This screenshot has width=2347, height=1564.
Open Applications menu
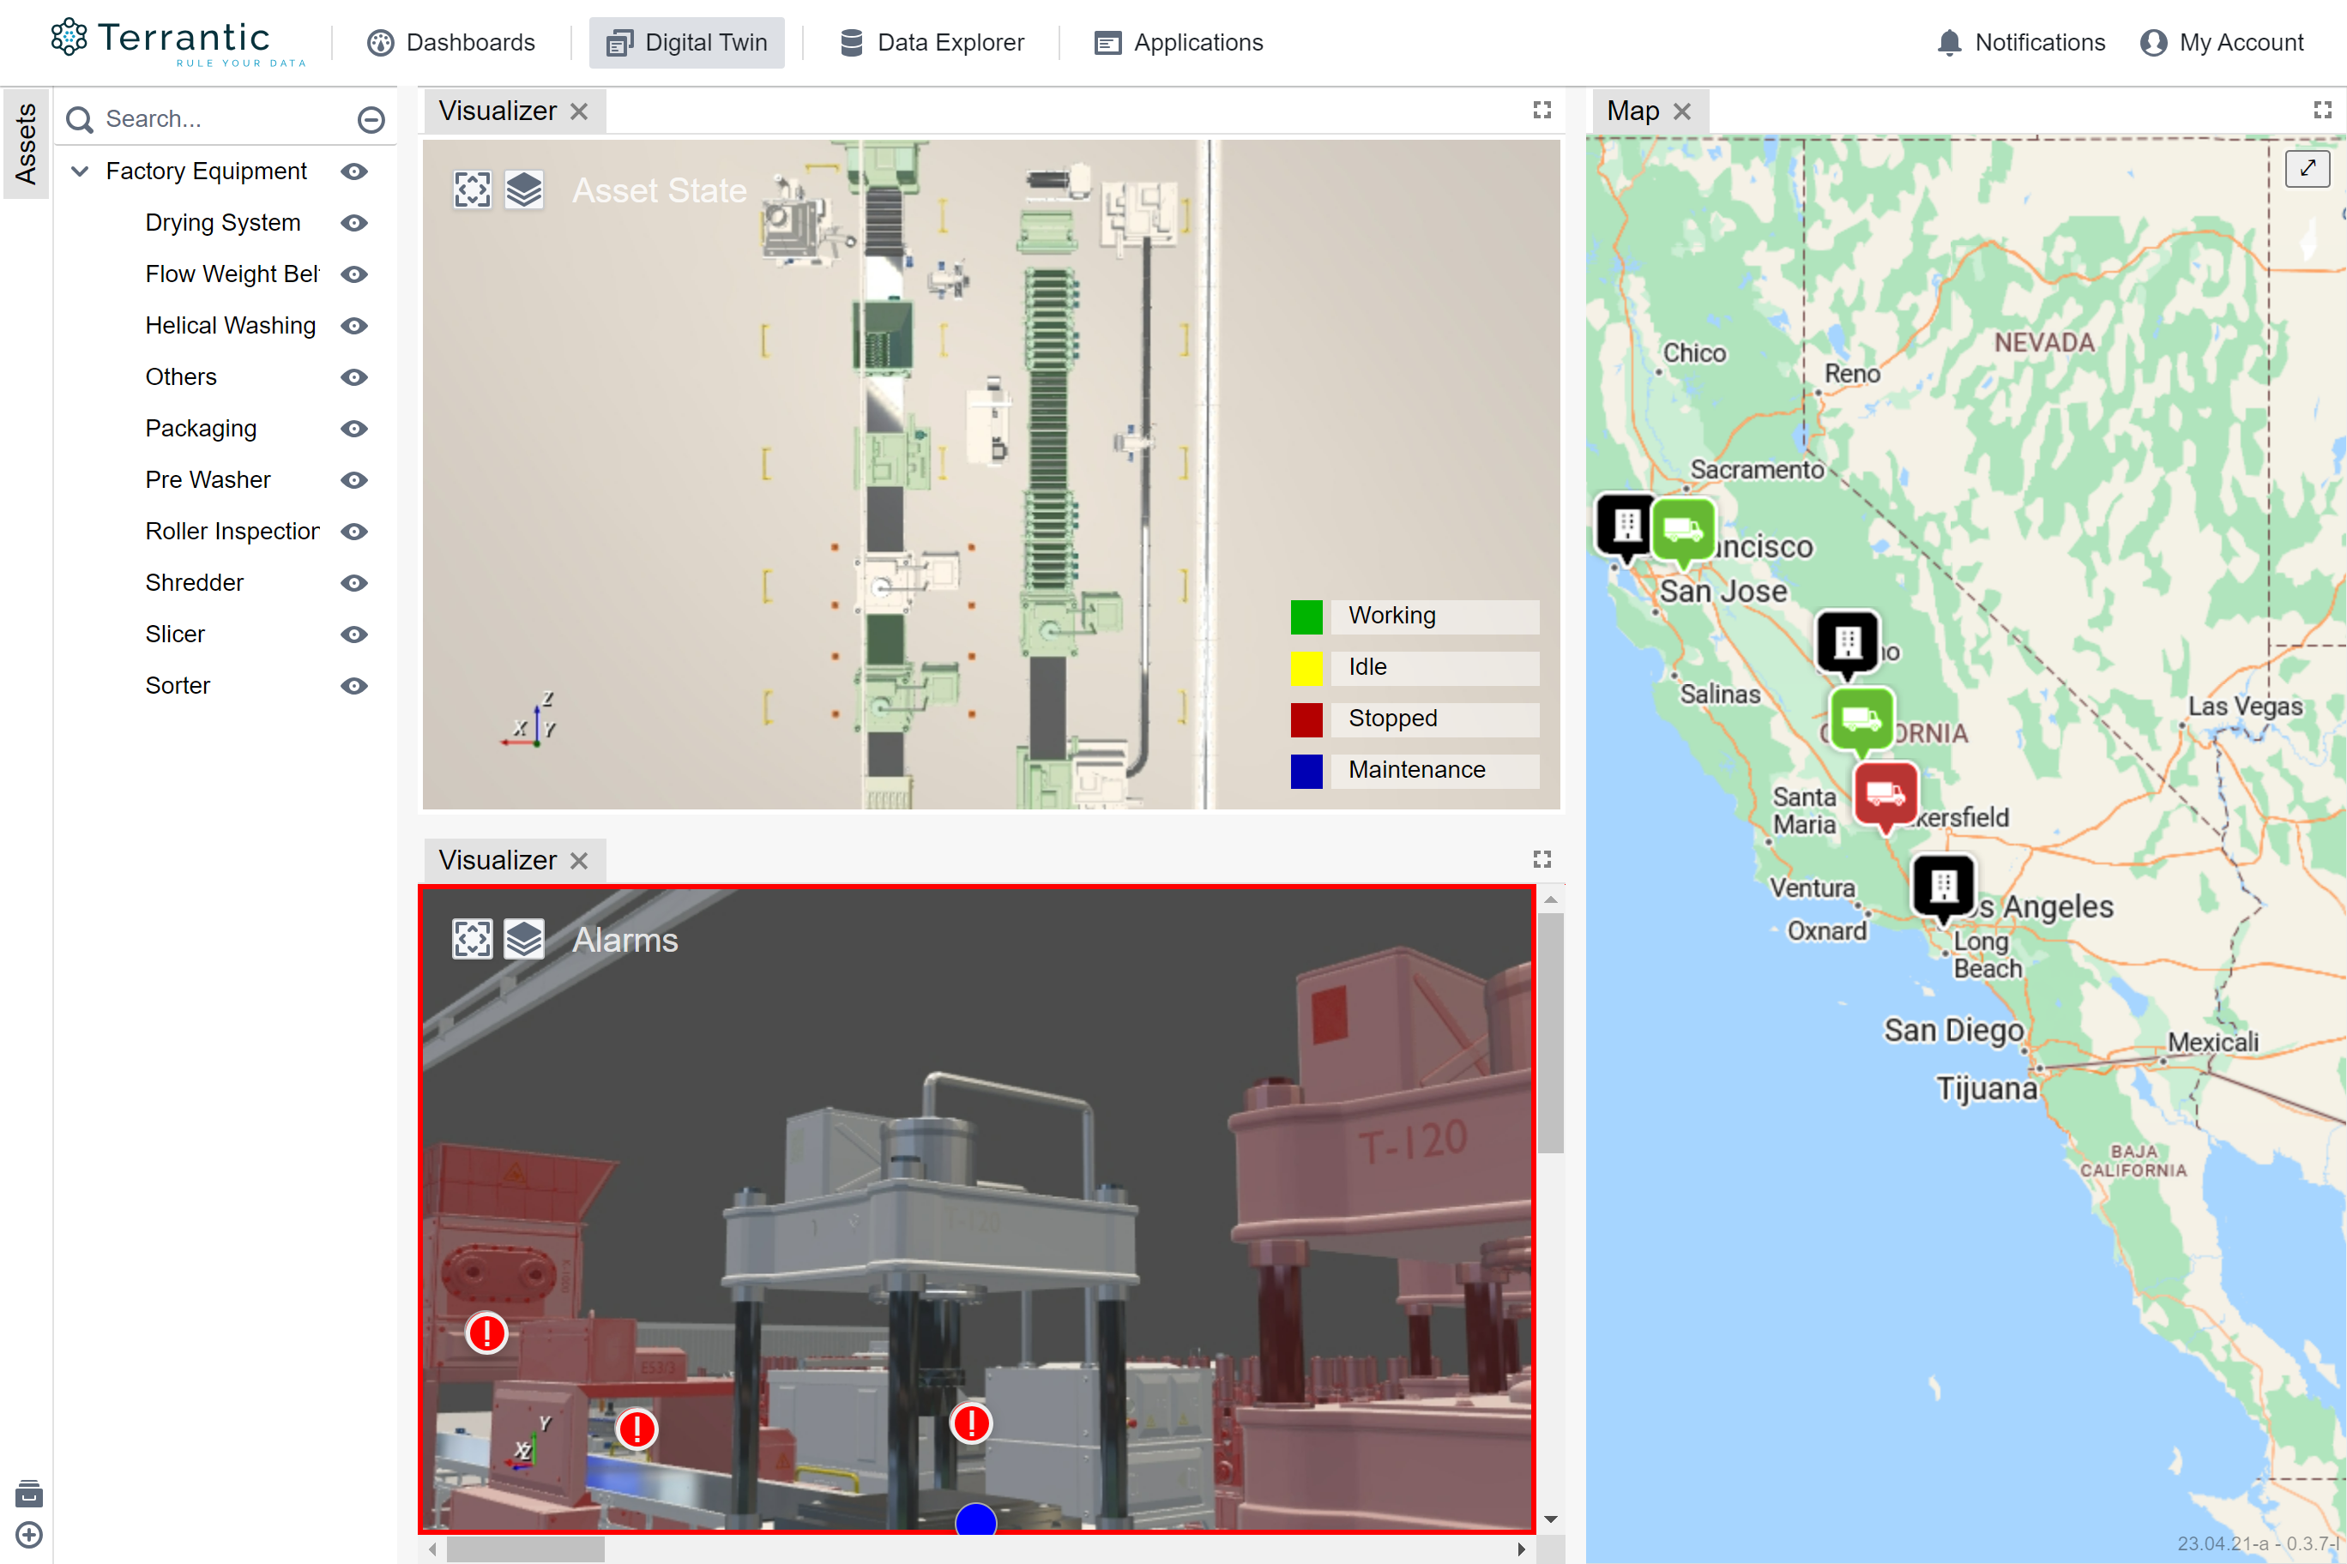point(1179,43)
